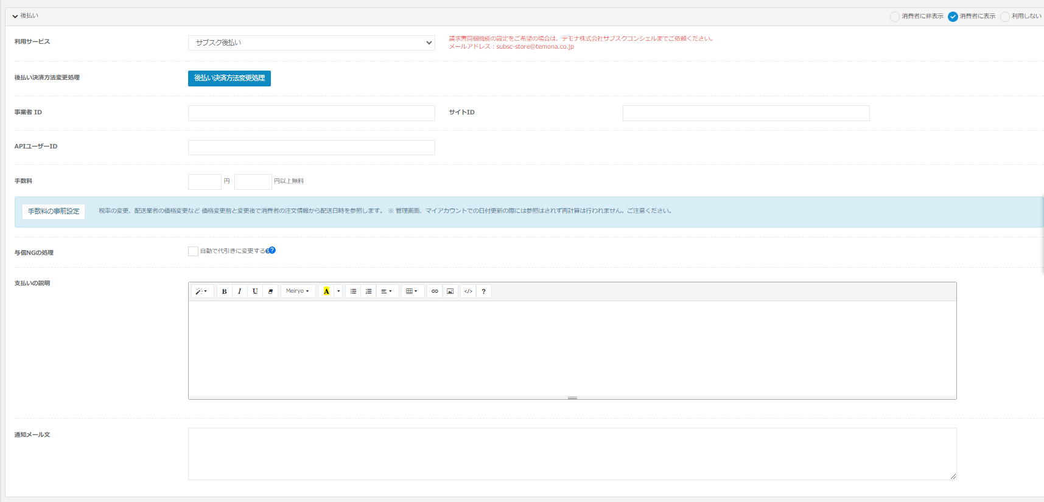Toggle underline formatting in the editor
Image resolution: width=1044 pixels, height=502 pixels.
point(255,291)
